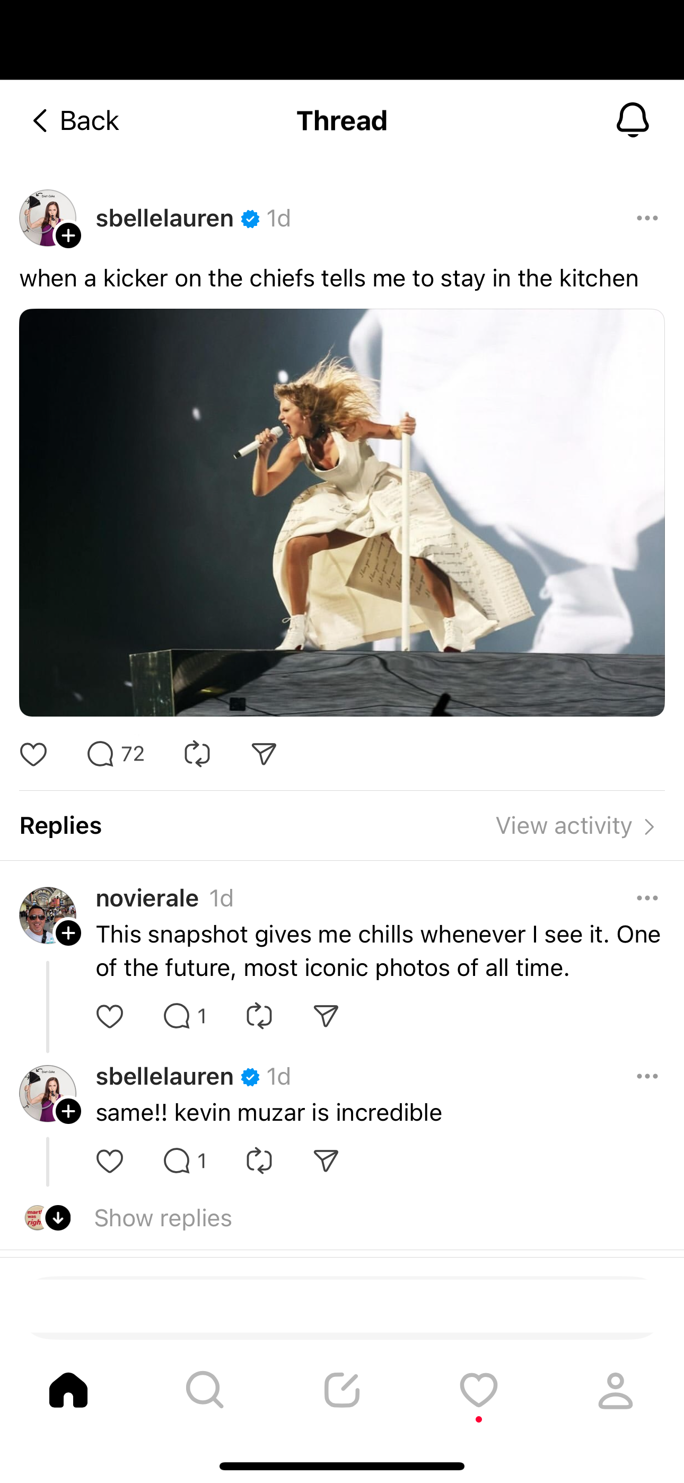Screen dimensions: 684x1483
Task: Open comments on post with 72 replies
Action: [101, 754]
